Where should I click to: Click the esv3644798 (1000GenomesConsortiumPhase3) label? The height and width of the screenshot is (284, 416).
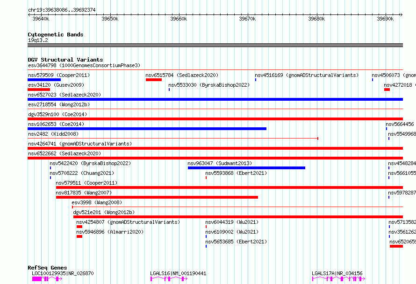coord(84,65)
